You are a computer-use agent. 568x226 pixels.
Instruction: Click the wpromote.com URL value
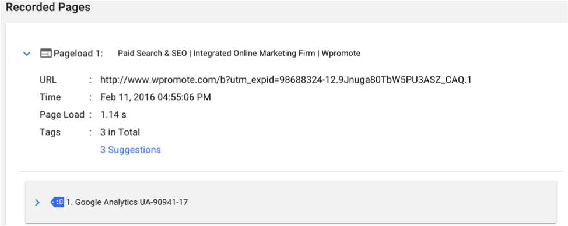click(286, 80)
